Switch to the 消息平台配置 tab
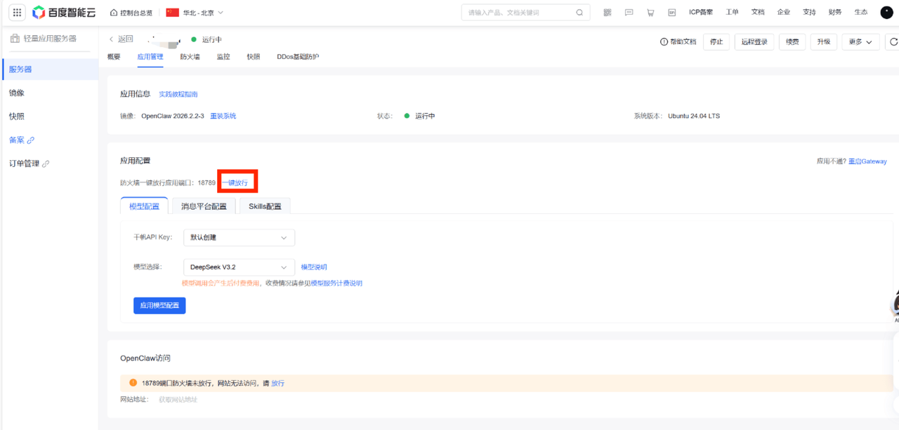This screenshot has width=899, height=430. pyautogui.click(x=204, y=206)
